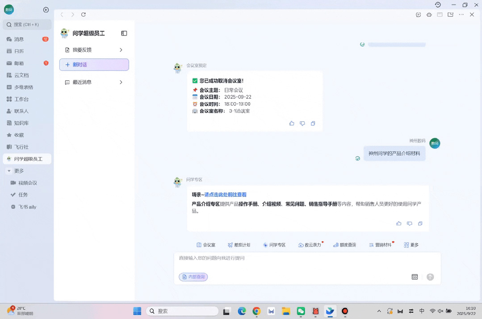Open the code snippet icon in input box
This screenshot has width=482, height=319.
pyautogui.click(x=415, y=277)
